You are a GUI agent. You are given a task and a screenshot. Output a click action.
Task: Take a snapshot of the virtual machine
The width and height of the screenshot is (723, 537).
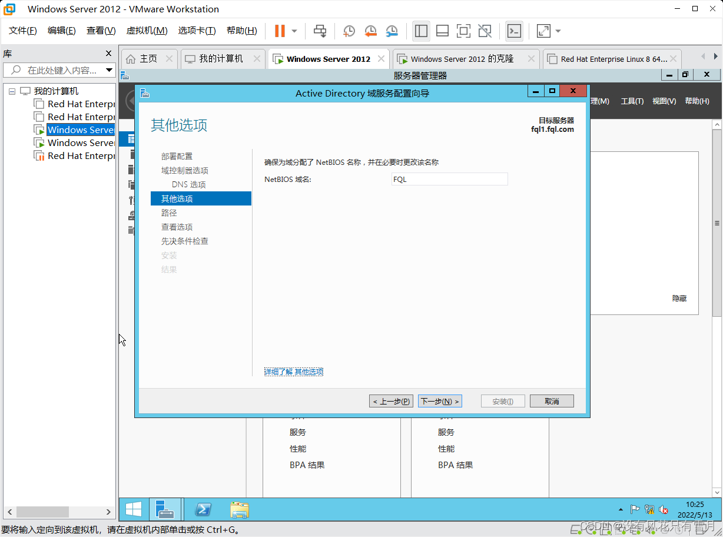(x=349, y=31)
